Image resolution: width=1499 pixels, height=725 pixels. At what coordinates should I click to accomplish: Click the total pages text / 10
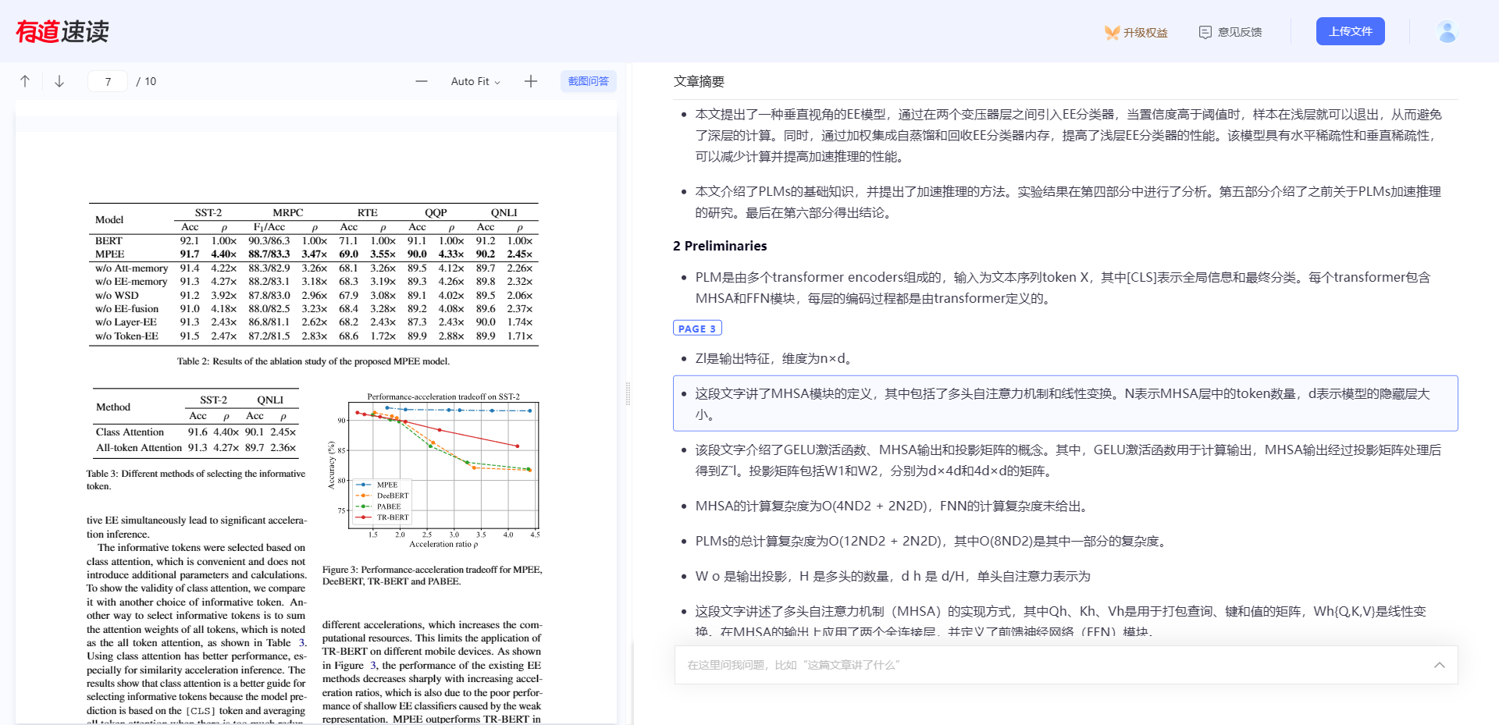pyautogui.click(x=146, y=81)
